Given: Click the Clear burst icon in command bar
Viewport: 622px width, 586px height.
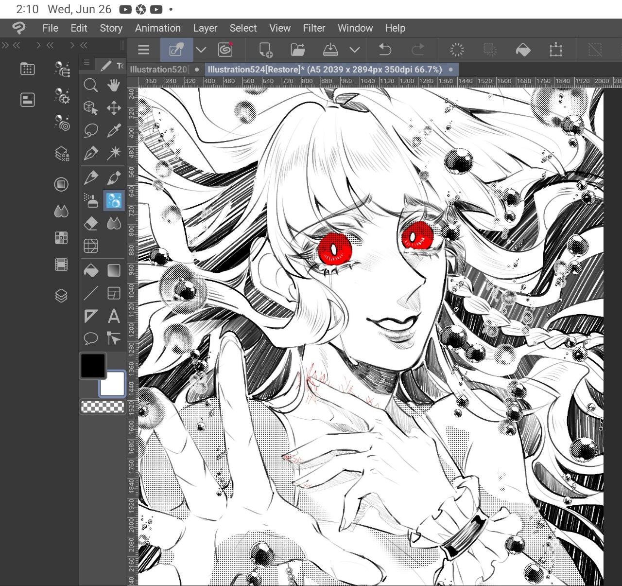Looking at the screenshot, I should click(x=457, y=50).
